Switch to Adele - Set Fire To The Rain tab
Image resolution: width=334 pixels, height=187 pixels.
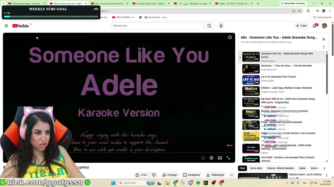click(x=234, y=4)
